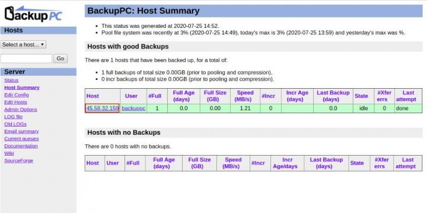Open Host Summary in sidebar
The height and width of the screenshot is (213, 427).
click(22, 88)
